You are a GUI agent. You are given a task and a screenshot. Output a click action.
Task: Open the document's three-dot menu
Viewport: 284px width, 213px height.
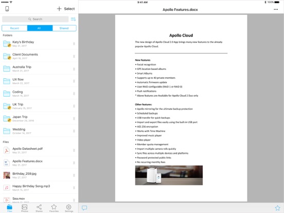click(x=276, y=9)
